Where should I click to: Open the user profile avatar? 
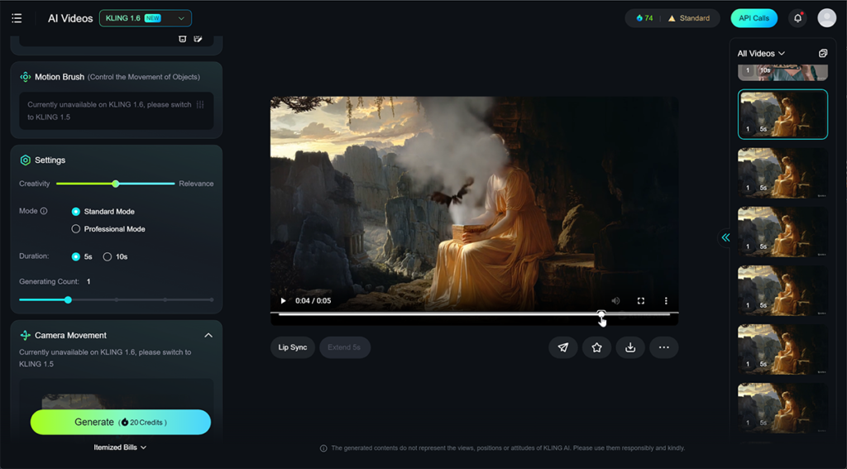pos(826,18)
